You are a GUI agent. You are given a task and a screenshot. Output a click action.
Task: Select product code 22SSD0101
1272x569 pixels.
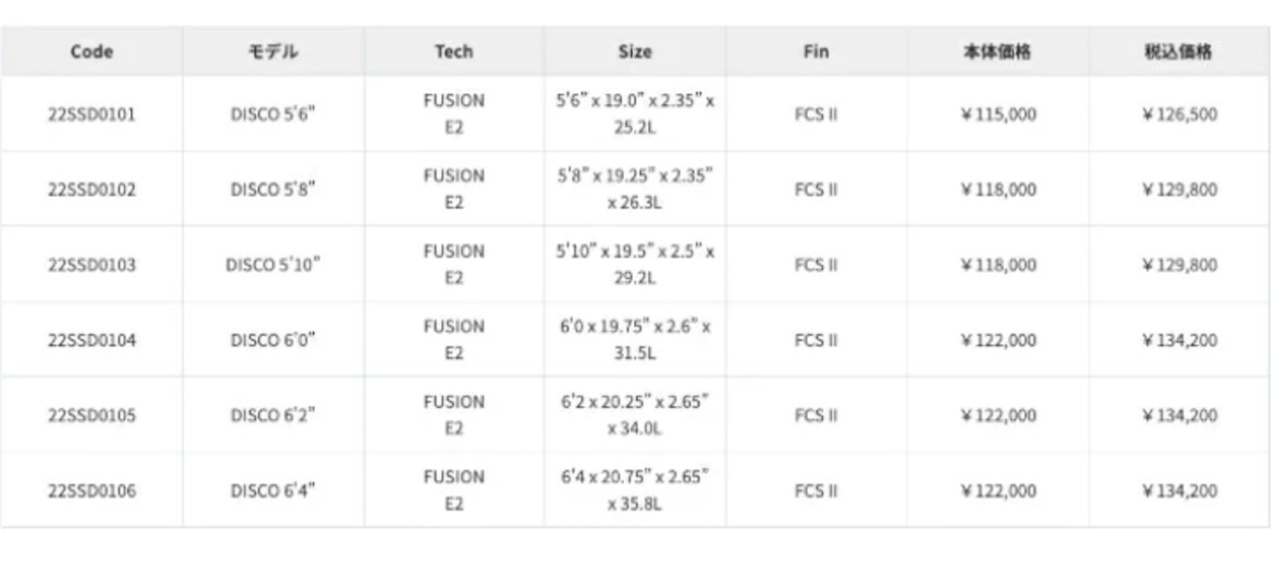click(x=91, y=114)
